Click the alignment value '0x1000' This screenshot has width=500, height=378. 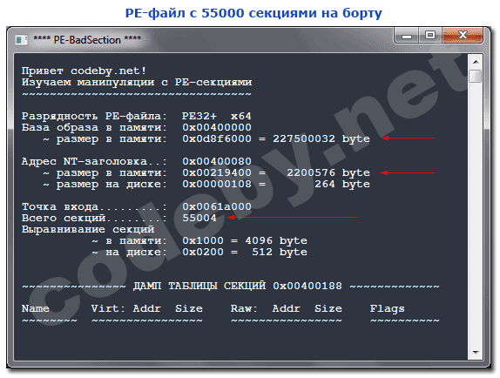tap(203, 240)
